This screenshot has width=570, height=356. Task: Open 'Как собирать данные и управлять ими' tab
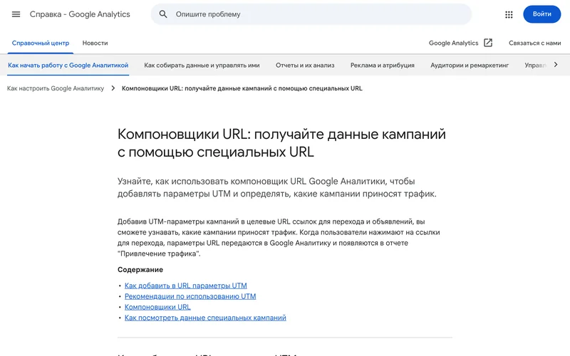pyautogui.click(x=202, y=66)
